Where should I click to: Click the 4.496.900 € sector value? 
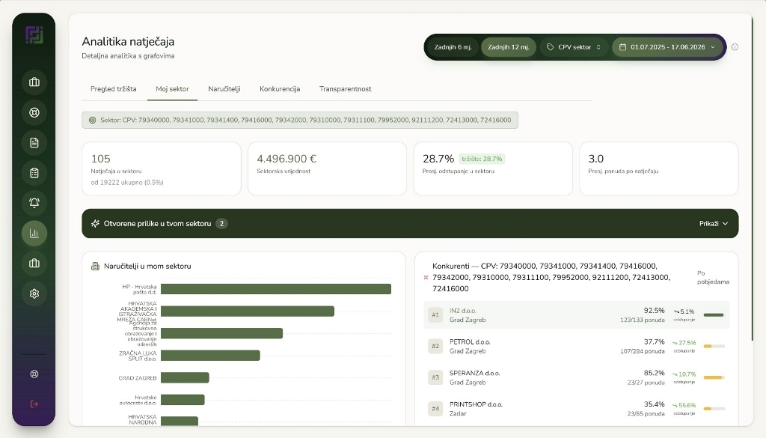(x=287, y=159)
